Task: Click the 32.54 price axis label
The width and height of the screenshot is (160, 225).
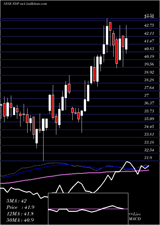Action: coord(149,150)
